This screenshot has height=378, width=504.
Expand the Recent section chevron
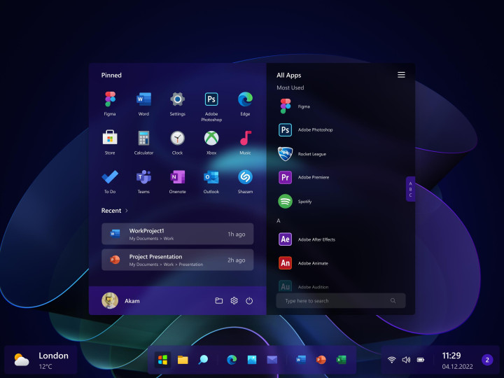(x=127, y=211)
